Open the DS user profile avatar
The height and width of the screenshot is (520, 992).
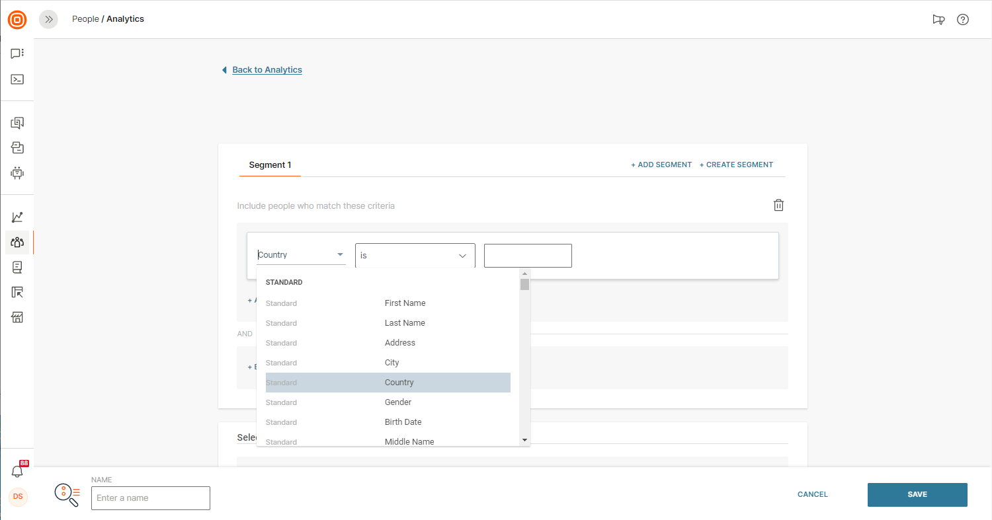tap(18, 496)
